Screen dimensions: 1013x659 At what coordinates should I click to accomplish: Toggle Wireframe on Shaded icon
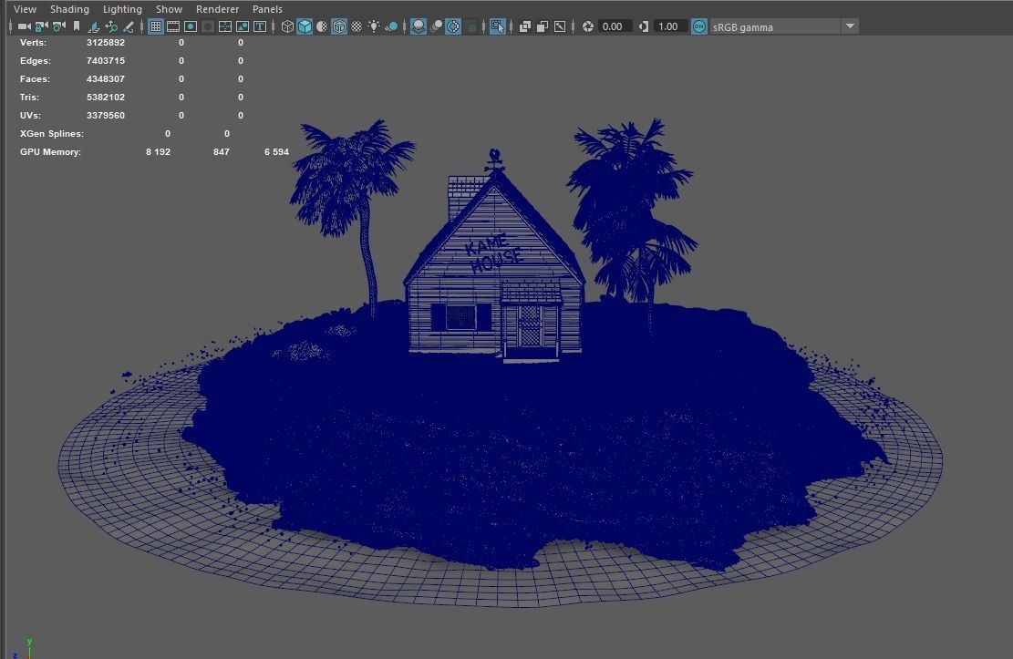(x=339, y=26)
